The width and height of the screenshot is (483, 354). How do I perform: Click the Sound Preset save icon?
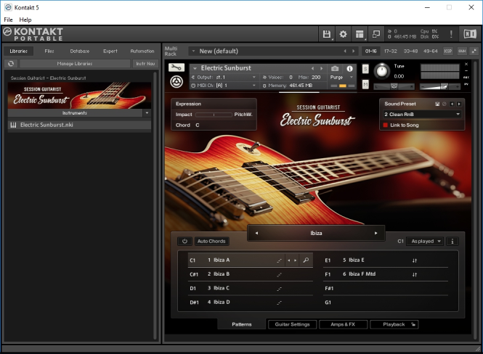pos(437,104)
